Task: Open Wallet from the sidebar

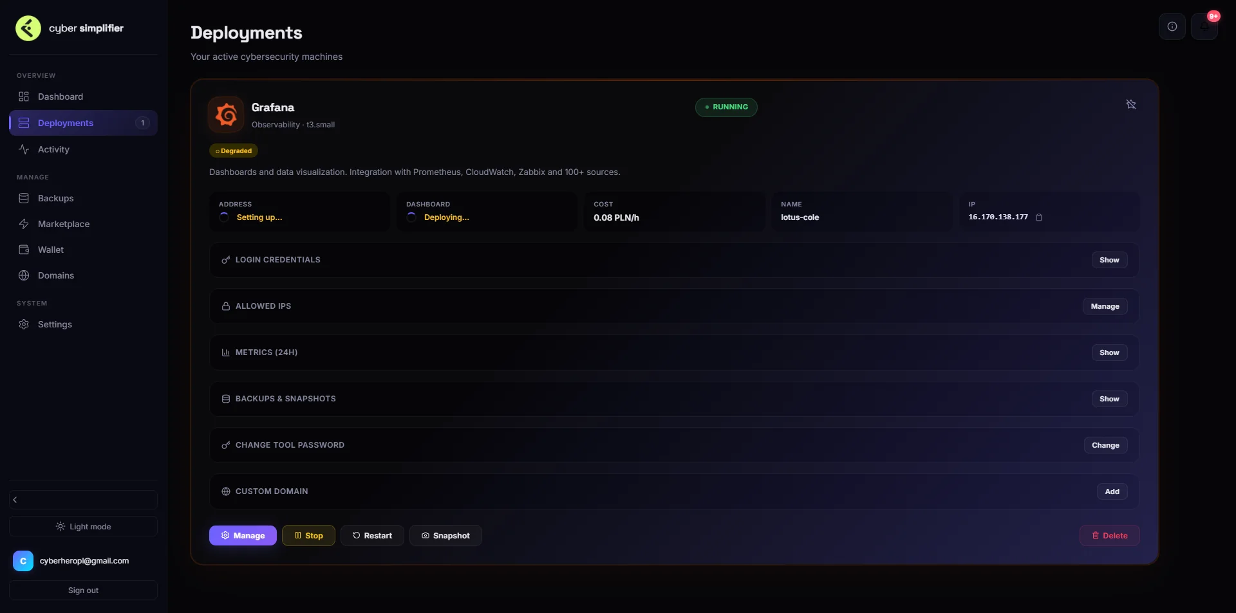Action: coord(83,250)
